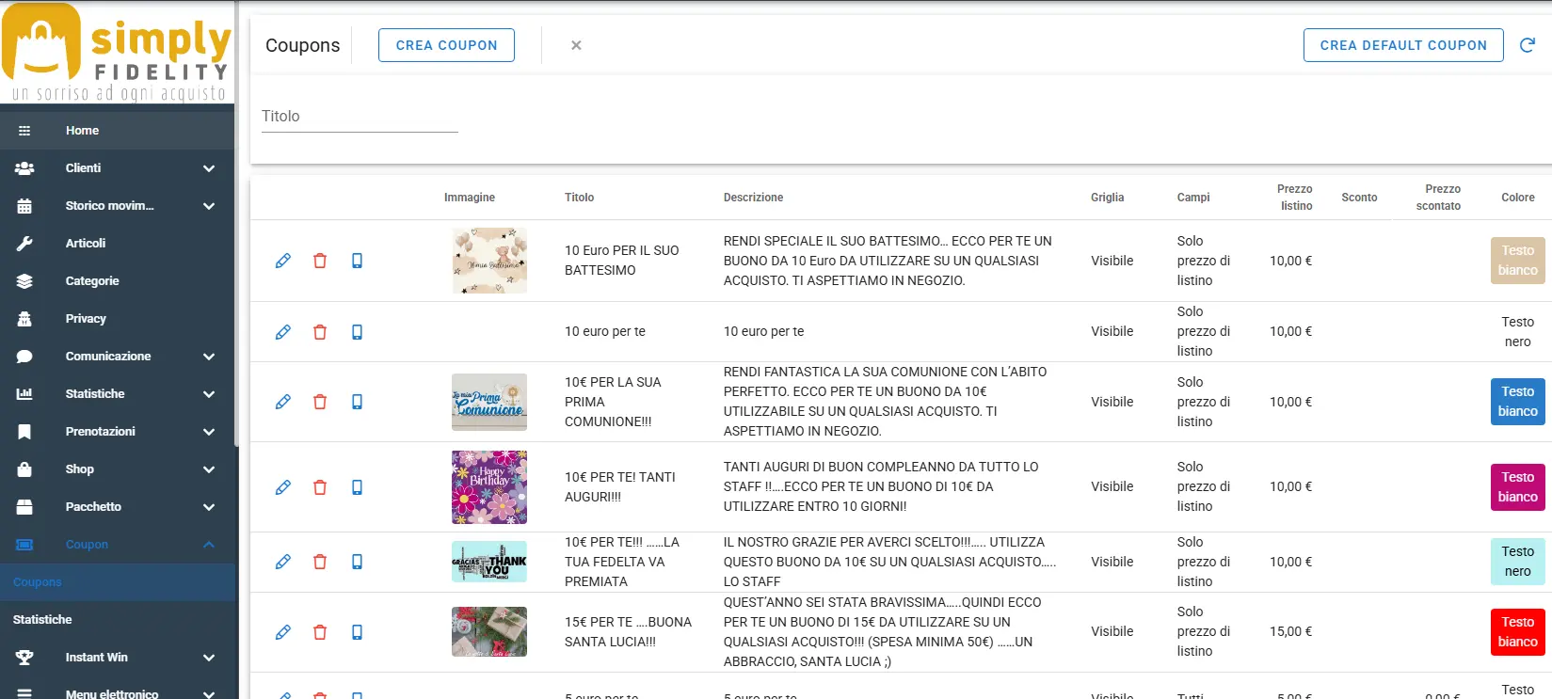The height and width of the screenshot is (699, 1552).
Task: Click the X clear icon in toolbar
Action: 576,45
